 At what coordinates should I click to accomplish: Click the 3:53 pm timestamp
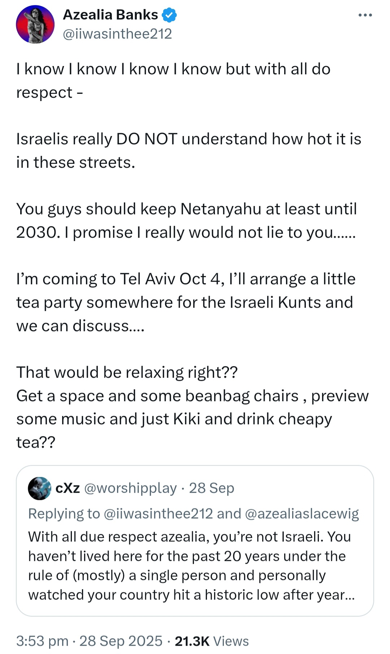[42, 641]
